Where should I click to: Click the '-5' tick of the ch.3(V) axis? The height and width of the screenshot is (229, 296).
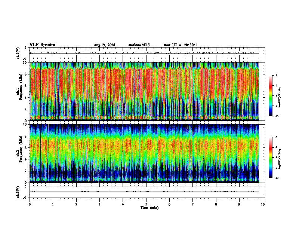coord(25,198)
